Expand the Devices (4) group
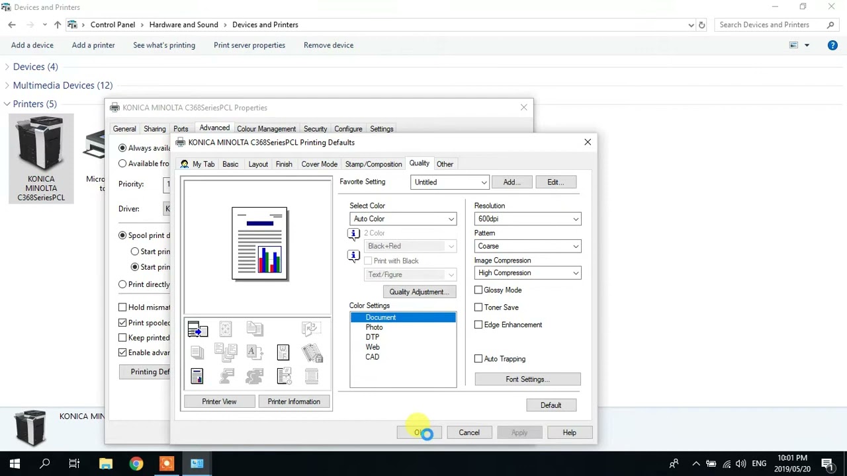The height and width of the screenshot is (476, 847). pos(7,67)
